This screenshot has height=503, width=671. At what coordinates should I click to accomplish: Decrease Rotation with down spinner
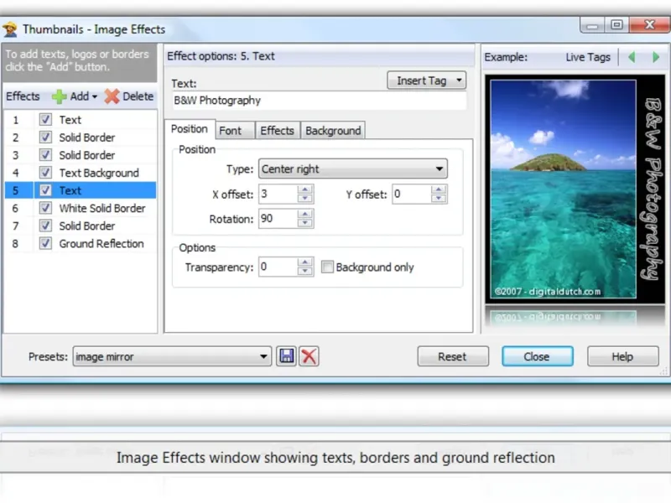tap(305, 223)
